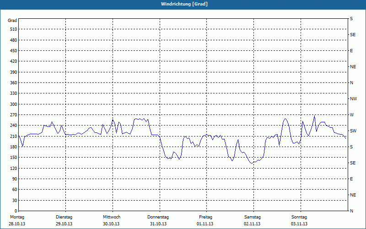
Task: Click the date 01.11.13
Action: [205, 224]
